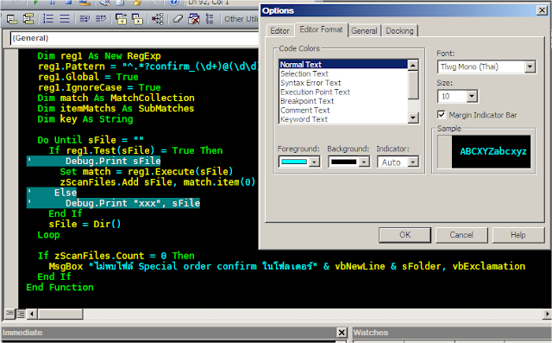Click the Close All Windows red X icon
The width and height of the screenshot is (552, 343).
193,19
